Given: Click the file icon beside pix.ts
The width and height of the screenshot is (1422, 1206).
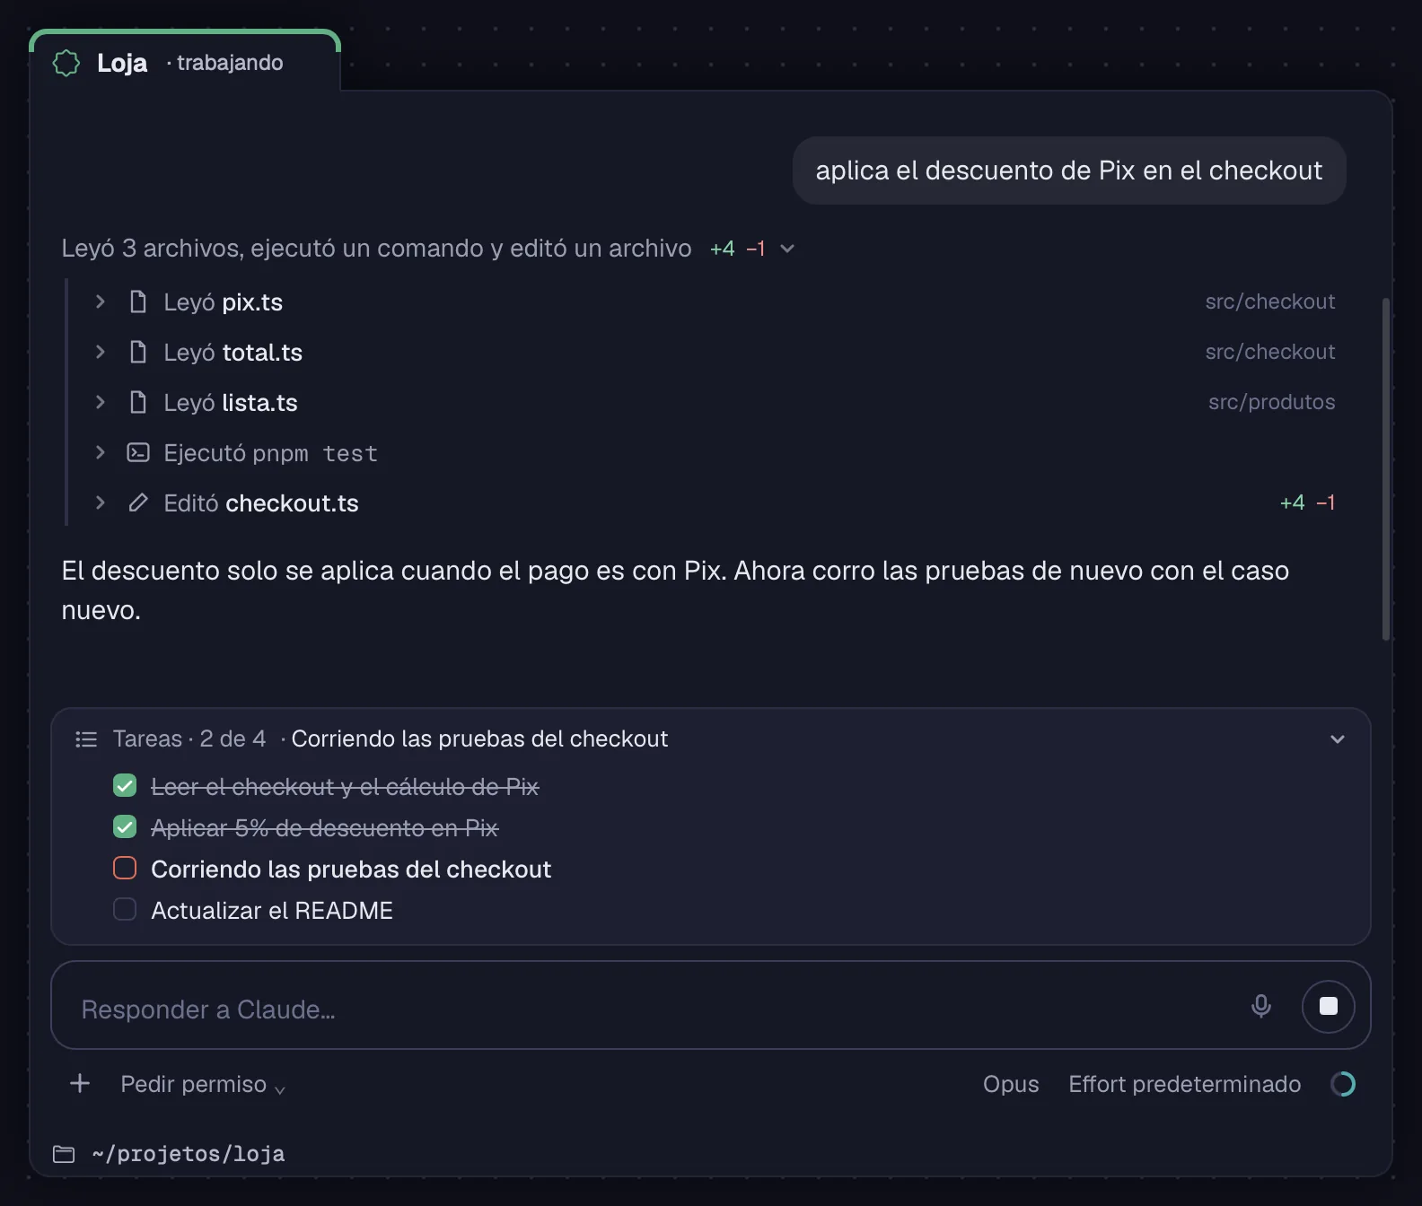Looking at the screenshot, I should (138, 302).
